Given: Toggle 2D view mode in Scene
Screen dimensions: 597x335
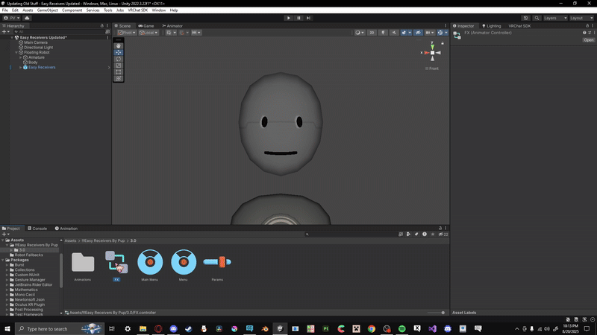Looking at the screenshot, I should pos(372,33).
